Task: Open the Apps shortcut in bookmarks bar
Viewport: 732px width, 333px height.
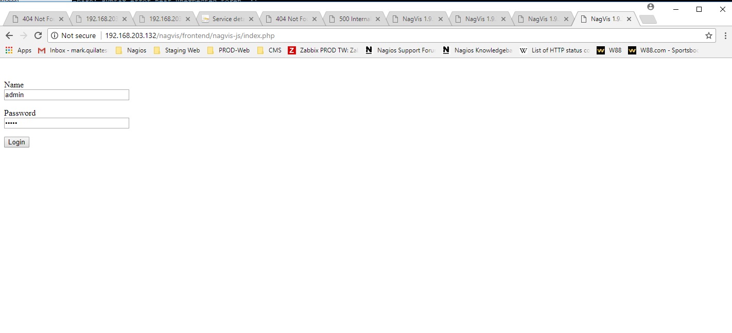Action: (x=19, y=50)
